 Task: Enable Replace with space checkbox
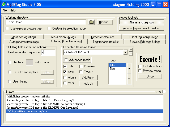pos(10,62)
